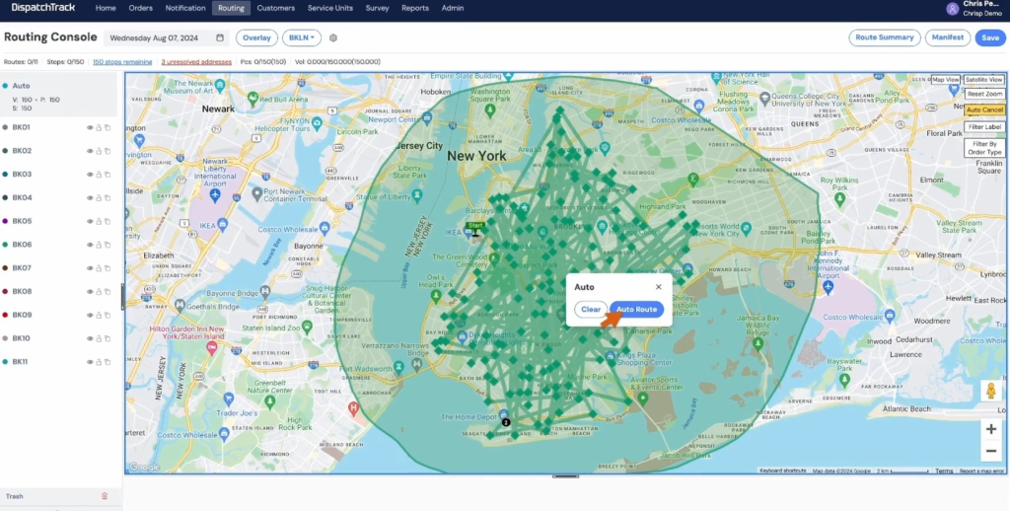Lock route BK01

pyautogui.click(x=99, y=127)
